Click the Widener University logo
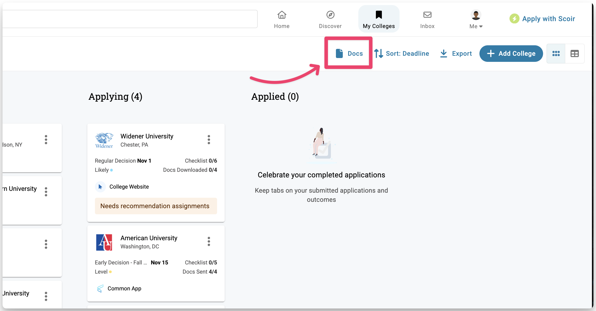Screen dimensions: 596x311 pyautogui.click(x=104, y=140)
